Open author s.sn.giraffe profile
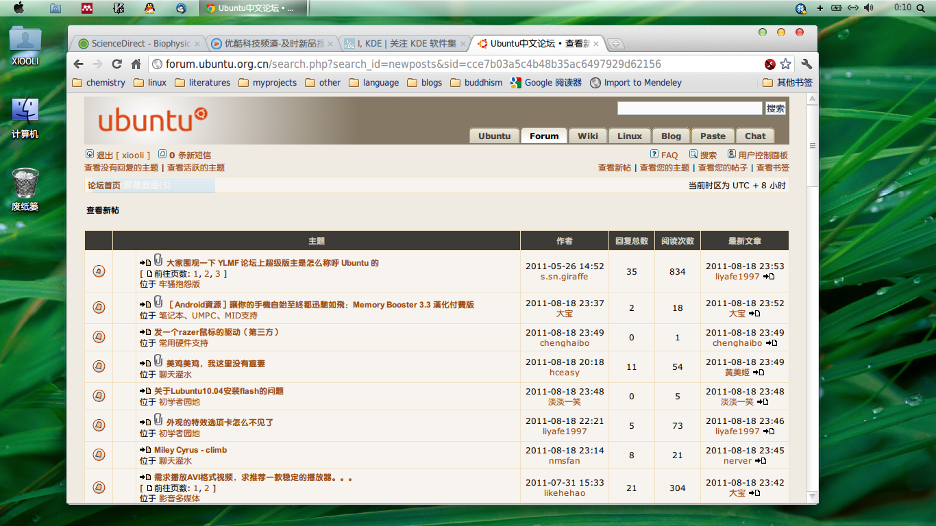 tap(565, 277)
